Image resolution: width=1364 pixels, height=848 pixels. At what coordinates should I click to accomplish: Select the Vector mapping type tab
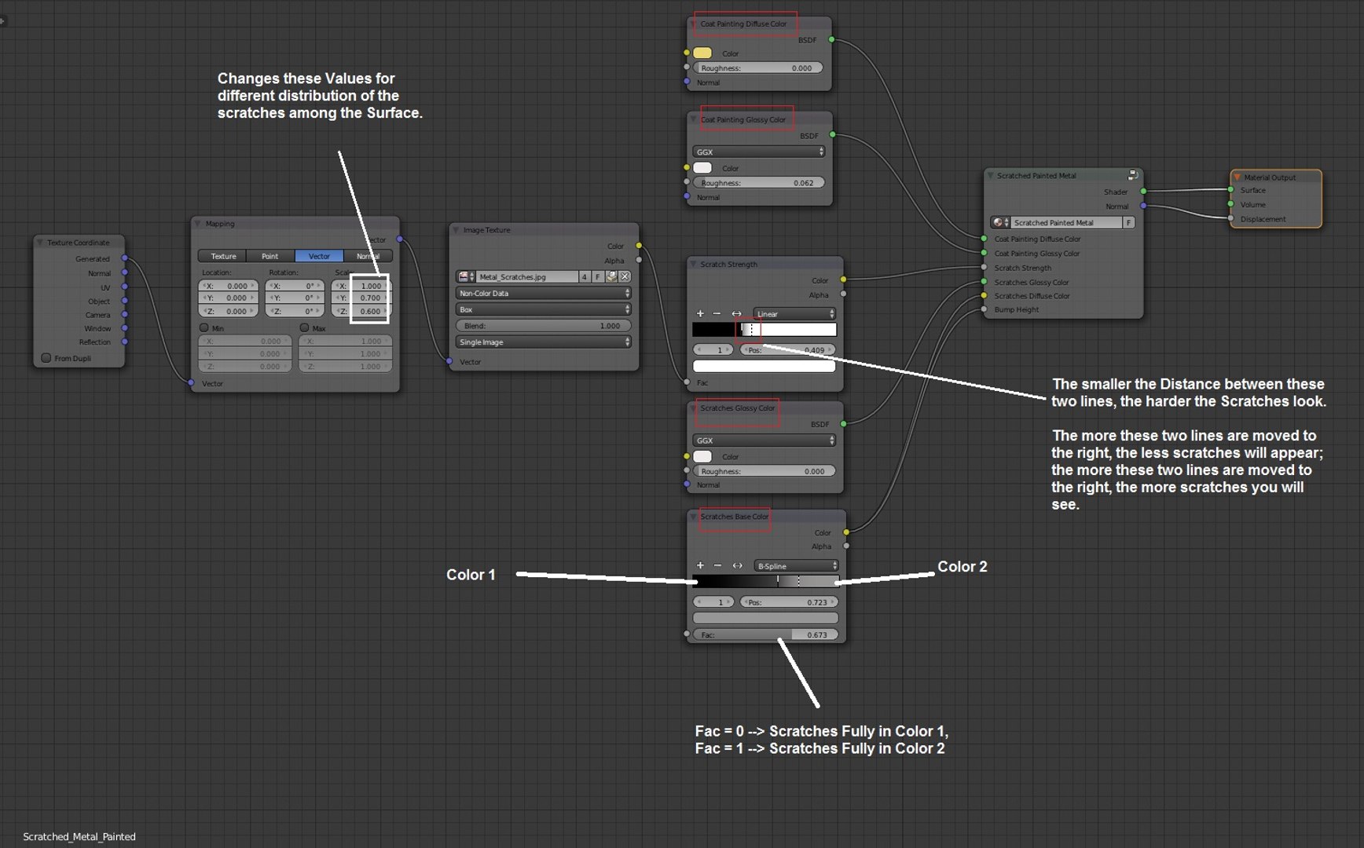319,256
